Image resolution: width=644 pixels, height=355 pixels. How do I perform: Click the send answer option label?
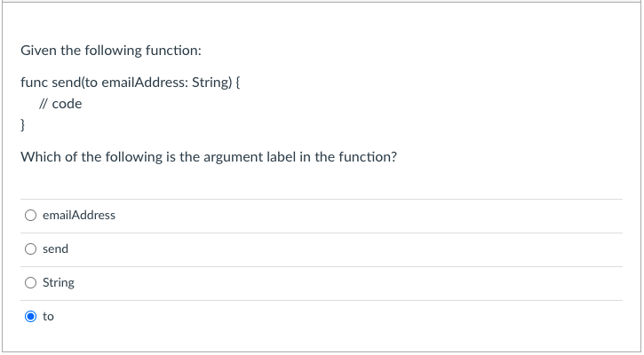click(55, 248)
